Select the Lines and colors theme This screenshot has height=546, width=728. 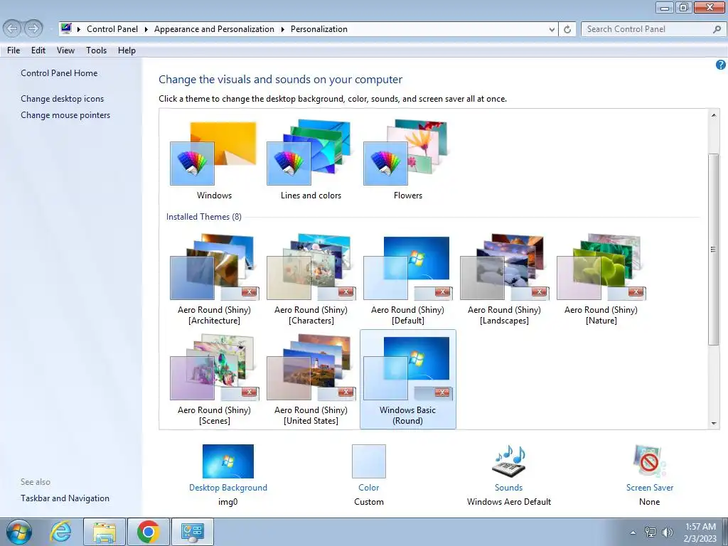(311, 160)
